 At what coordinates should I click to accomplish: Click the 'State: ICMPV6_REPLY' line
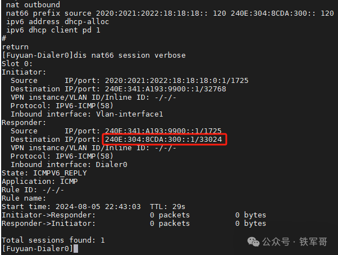pos(44,173)
